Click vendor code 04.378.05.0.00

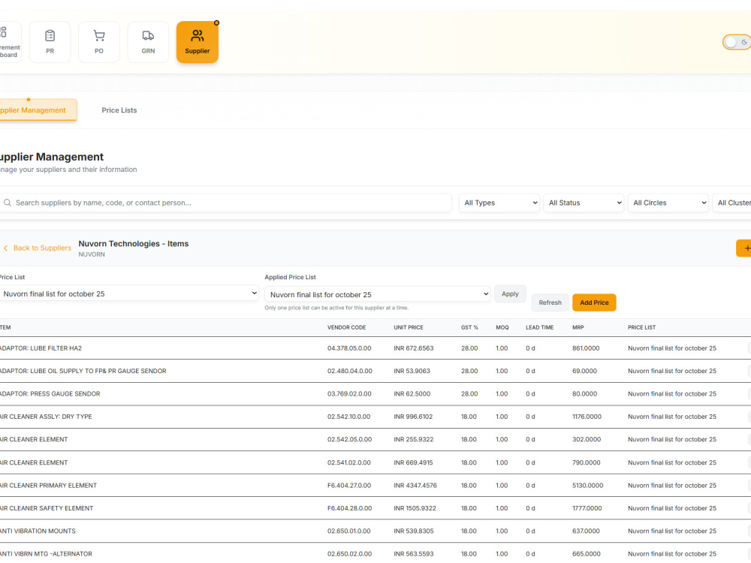349,348
